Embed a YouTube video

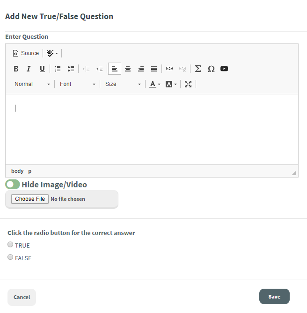[224, 69]
